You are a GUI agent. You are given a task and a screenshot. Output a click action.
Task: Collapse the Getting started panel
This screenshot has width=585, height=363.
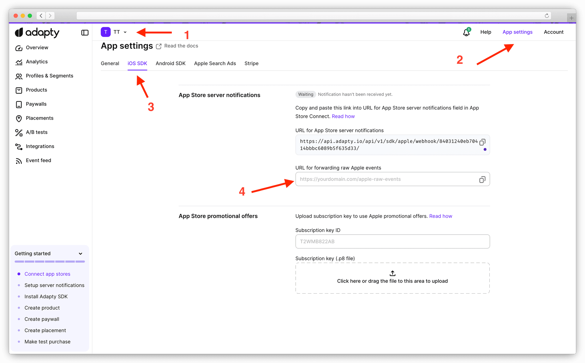tap(80, 253)
